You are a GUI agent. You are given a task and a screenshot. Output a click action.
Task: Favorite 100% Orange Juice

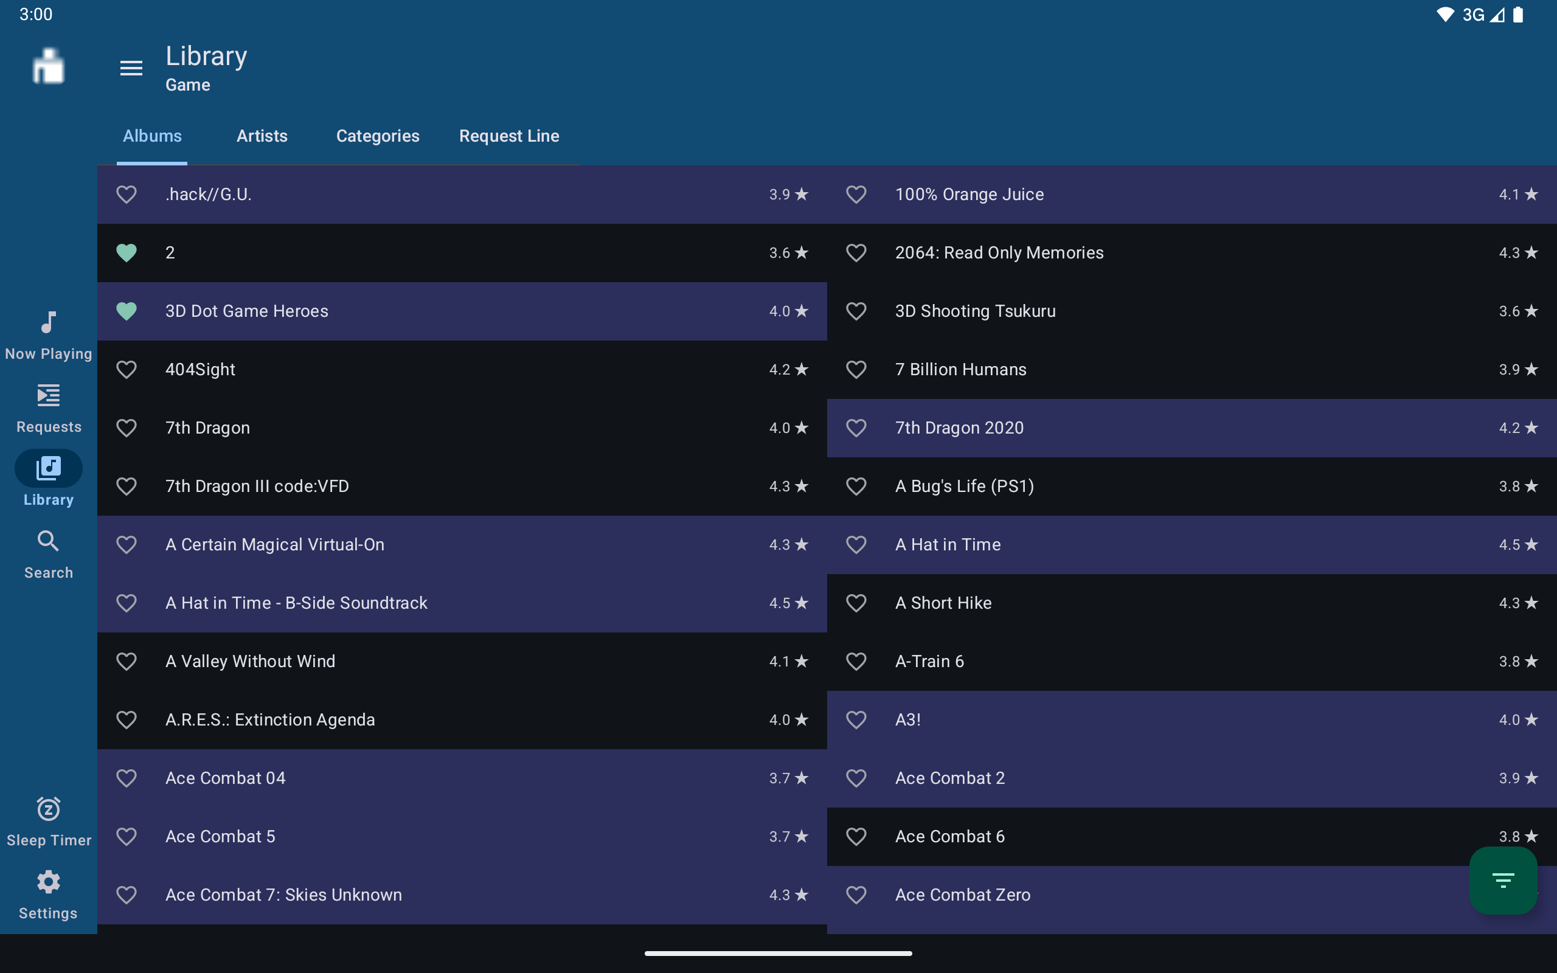(x=856, y=195)
